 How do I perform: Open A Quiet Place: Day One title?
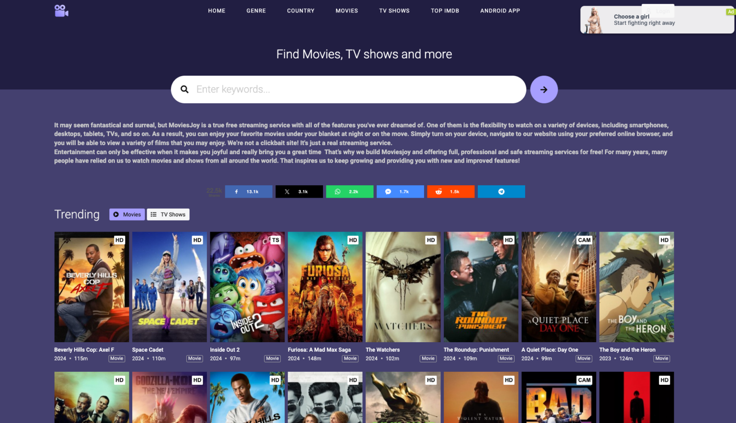(550, 350)
